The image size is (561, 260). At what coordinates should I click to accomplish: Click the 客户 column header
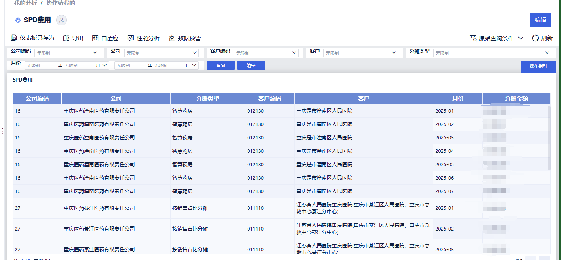[364, 99]
